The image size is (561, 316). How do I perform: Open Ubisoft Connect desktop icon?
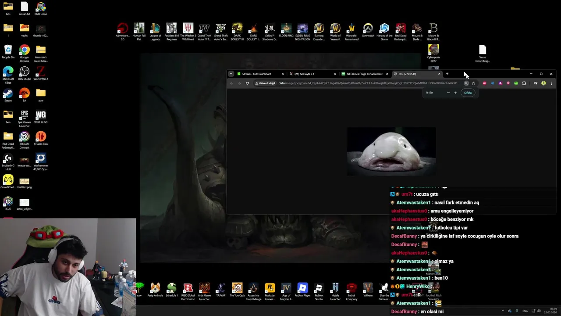(24, 140)
